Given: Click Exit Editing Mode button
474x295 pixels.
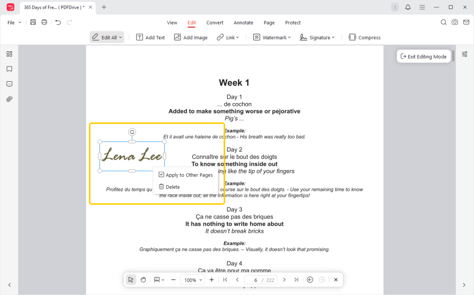Looking at the screenshot, I should 424,56.
